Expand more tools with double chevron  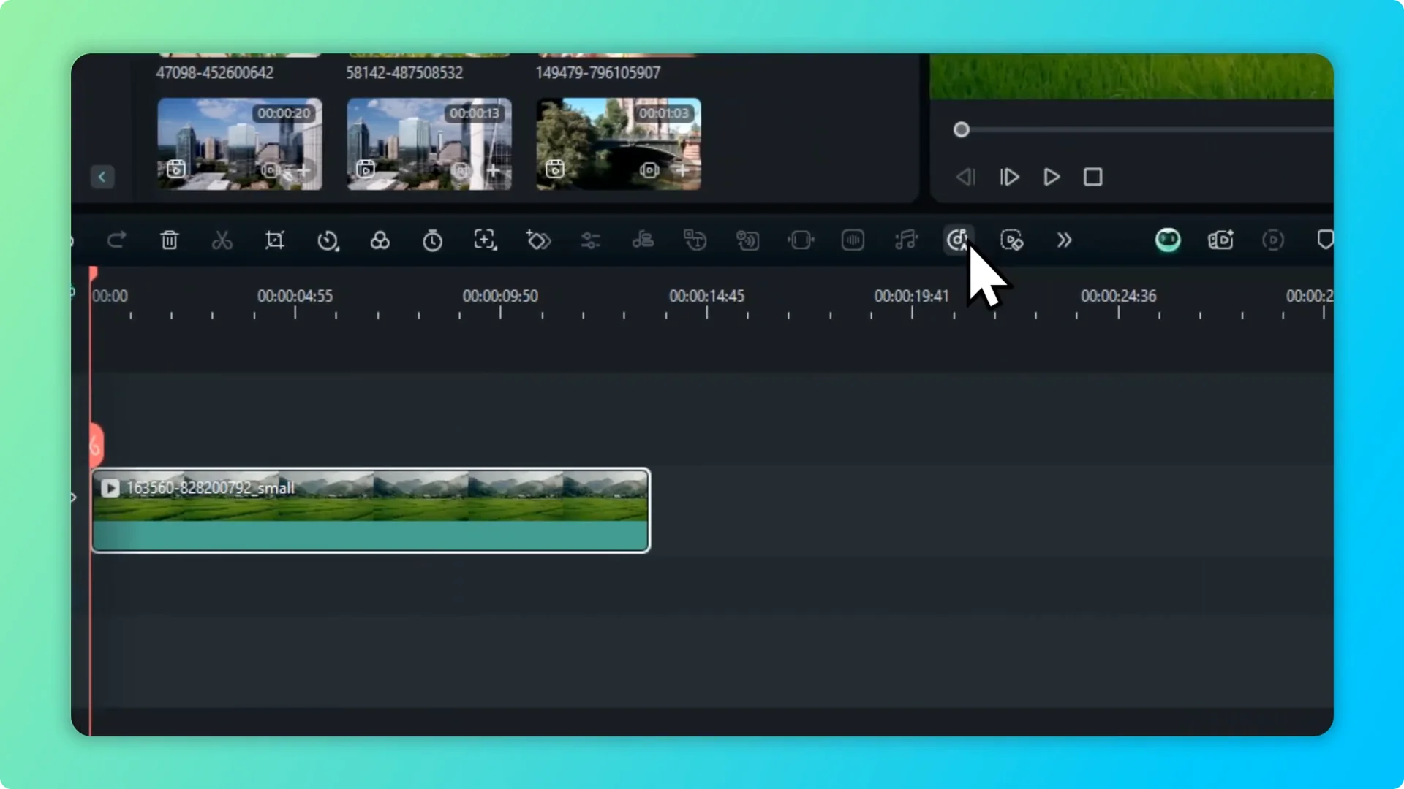click(1064, 240)
